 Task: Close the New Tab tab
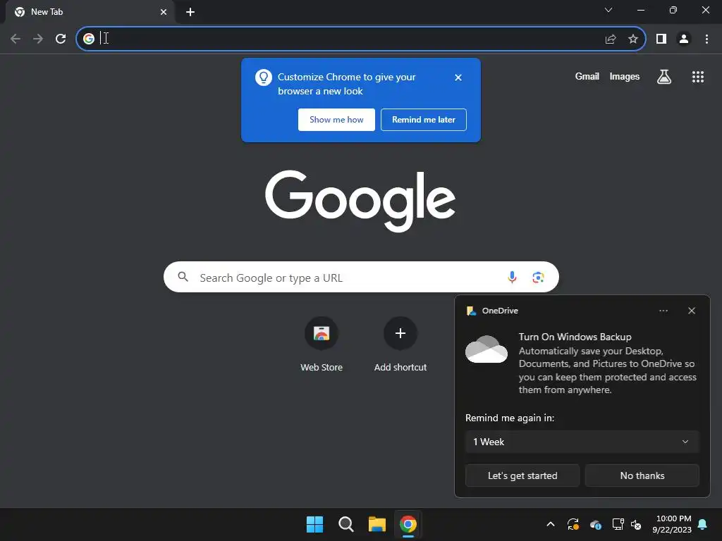(164, 12)
